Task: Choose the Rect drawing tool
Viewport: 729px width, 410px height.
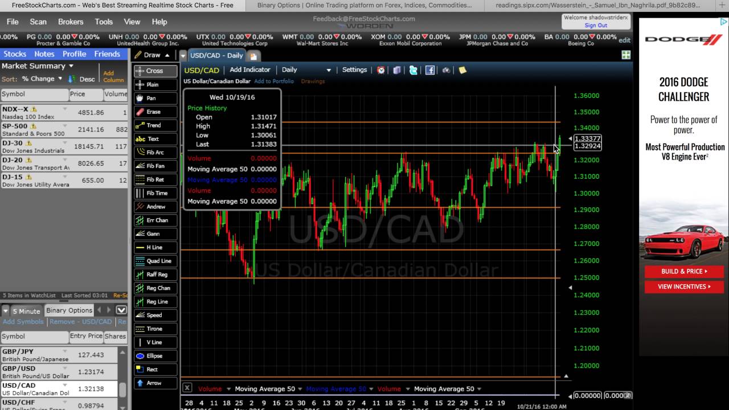Action: click(155, 370)
